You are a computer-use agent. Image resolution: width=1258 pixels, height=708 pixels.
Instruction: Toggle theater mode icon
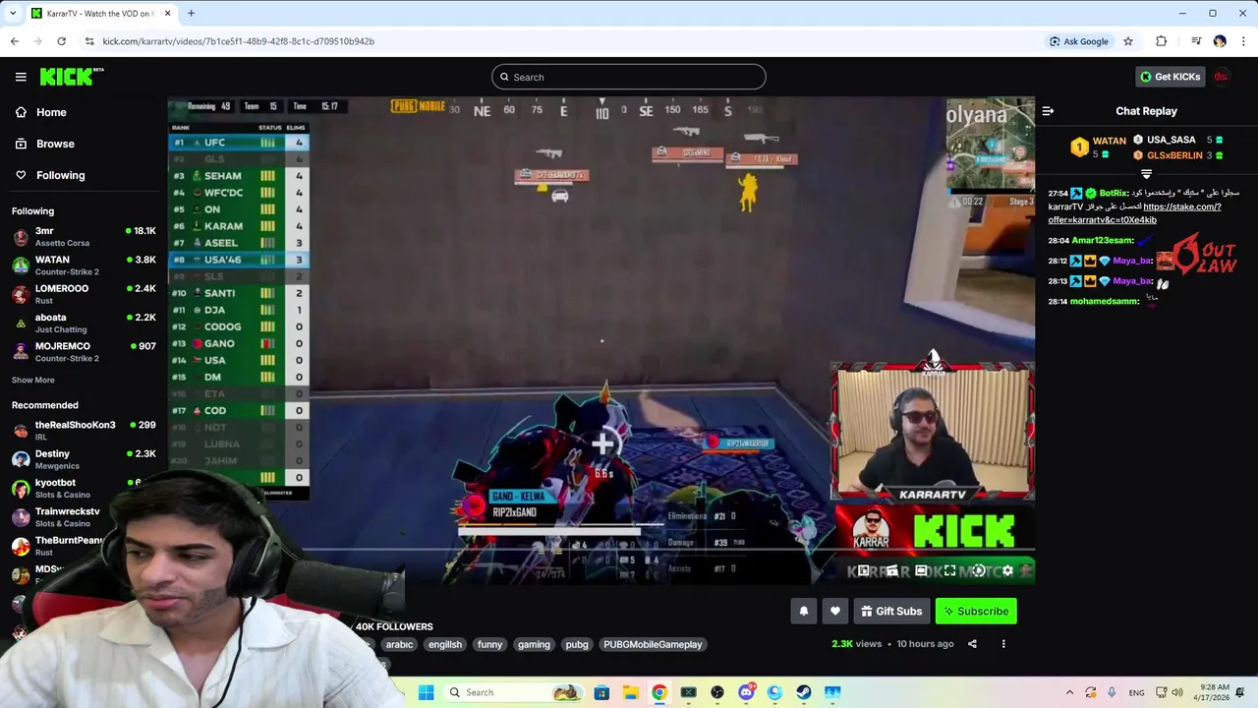(921, 570)
